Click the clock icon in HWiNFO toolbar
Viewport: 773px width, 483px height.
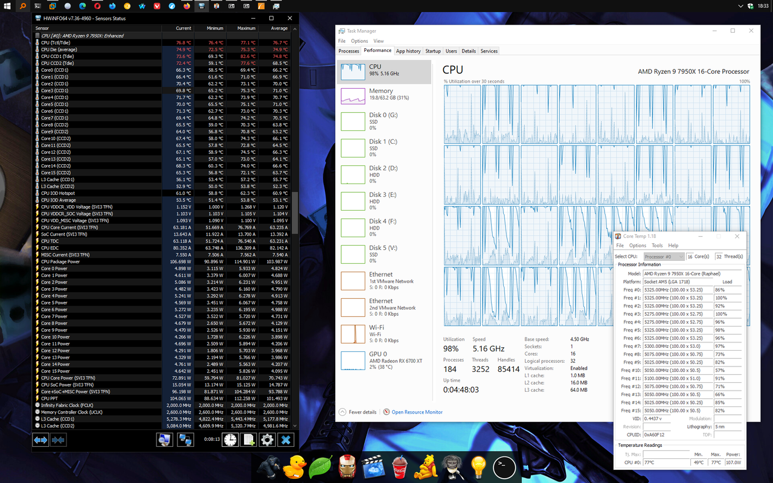point(230,440)
